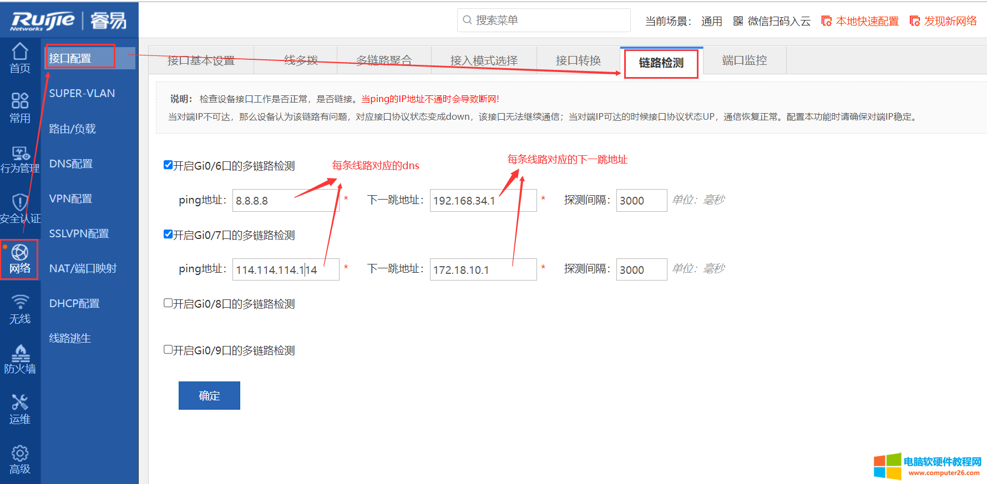Switch to 接入模式选择 tab
Viewport: 987px width, 484px height.
click(484, 60)
